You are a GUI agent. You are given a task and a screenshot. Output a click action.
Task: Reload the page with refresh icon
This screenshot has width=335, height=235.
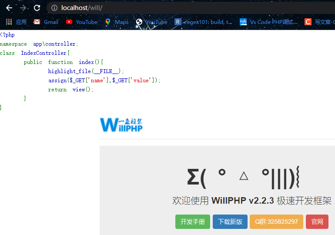37,8
